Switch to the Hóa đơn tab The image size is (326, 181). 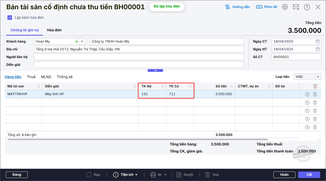pyautogui.click(x=54, y=30)
